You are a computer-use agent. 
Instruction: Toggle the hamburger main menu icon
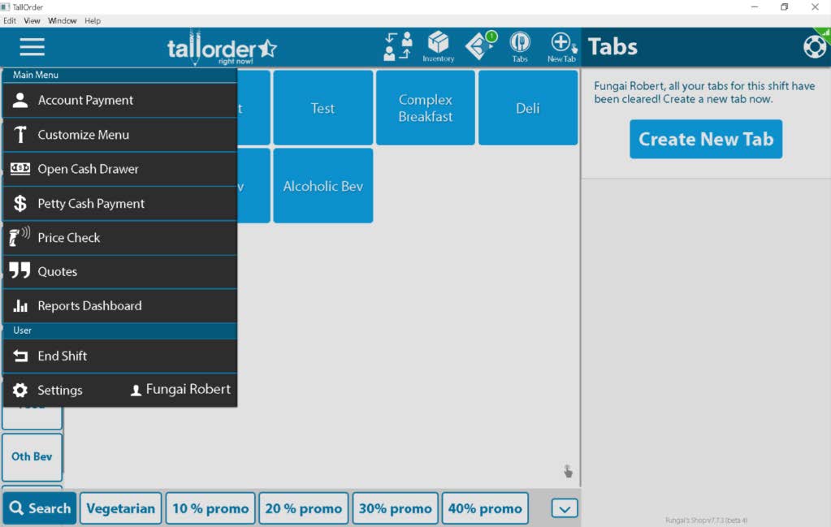(x=32, y=46)
